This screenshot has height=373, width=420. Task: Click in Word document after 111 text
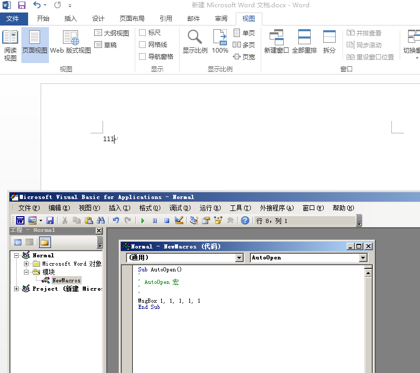pyautogui.click(x=114, y=139)
